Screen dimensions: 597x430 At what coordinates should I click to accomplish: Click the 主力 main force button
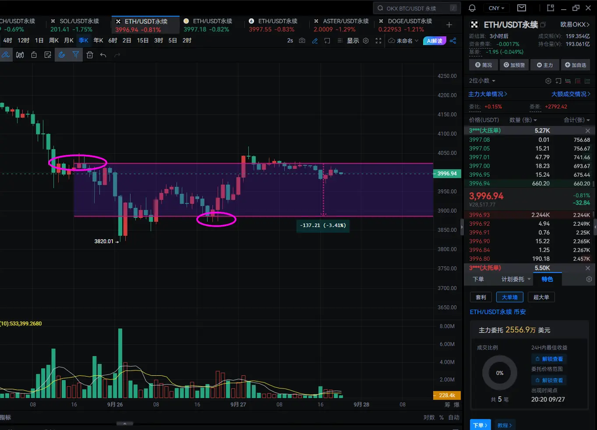pos(545,65)
